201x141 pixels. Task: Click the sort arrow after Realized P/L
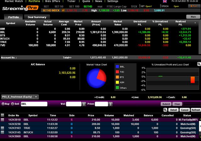[195, 23]
